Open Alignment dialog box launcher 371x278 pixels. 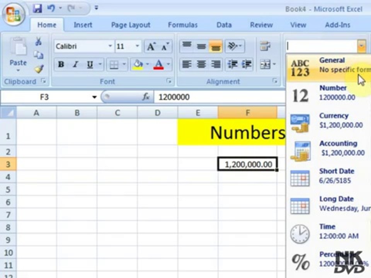(275, 81)
